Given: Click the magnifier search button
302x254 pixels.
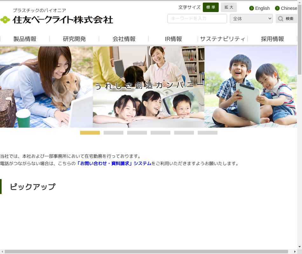Looking at the screenshot, I should pos(286,19).
